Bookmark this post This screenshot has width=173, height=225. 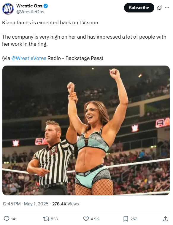point(126,219)
